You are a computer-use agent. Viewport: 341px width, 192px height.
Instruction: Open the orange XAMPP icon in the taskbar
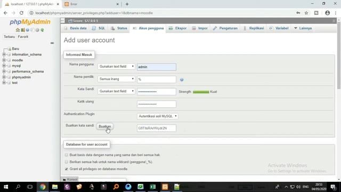pos(165,187)
